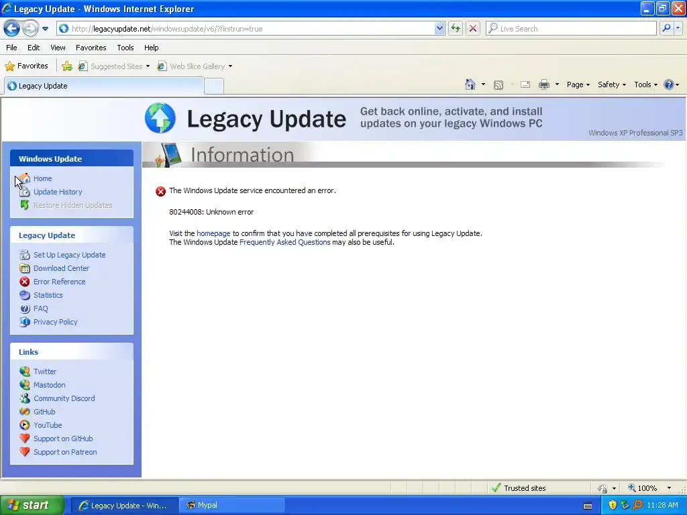Open the Web Slice Gallery dropdown

(195, 66)
